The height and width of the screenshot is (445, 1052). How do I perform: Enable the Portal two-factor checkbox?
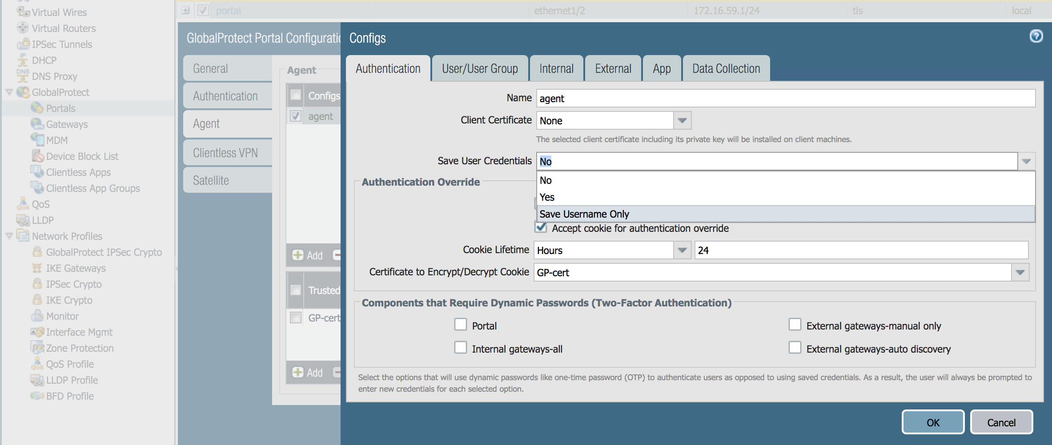tap(461, 325)
